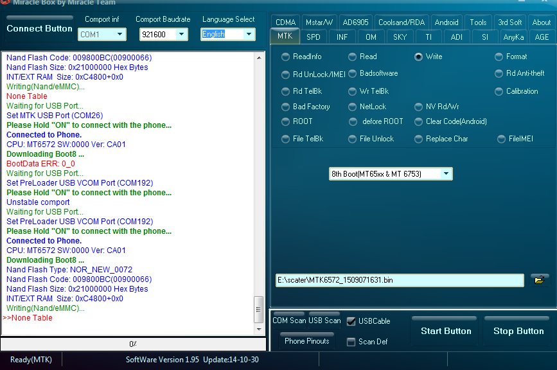557x370 pixels.
Task: Select the TI tab
Action: [429, 37]
